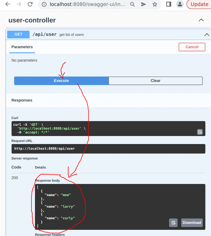
Task: Click the page info icon in address bar
Action: click(x=44, y=4)
